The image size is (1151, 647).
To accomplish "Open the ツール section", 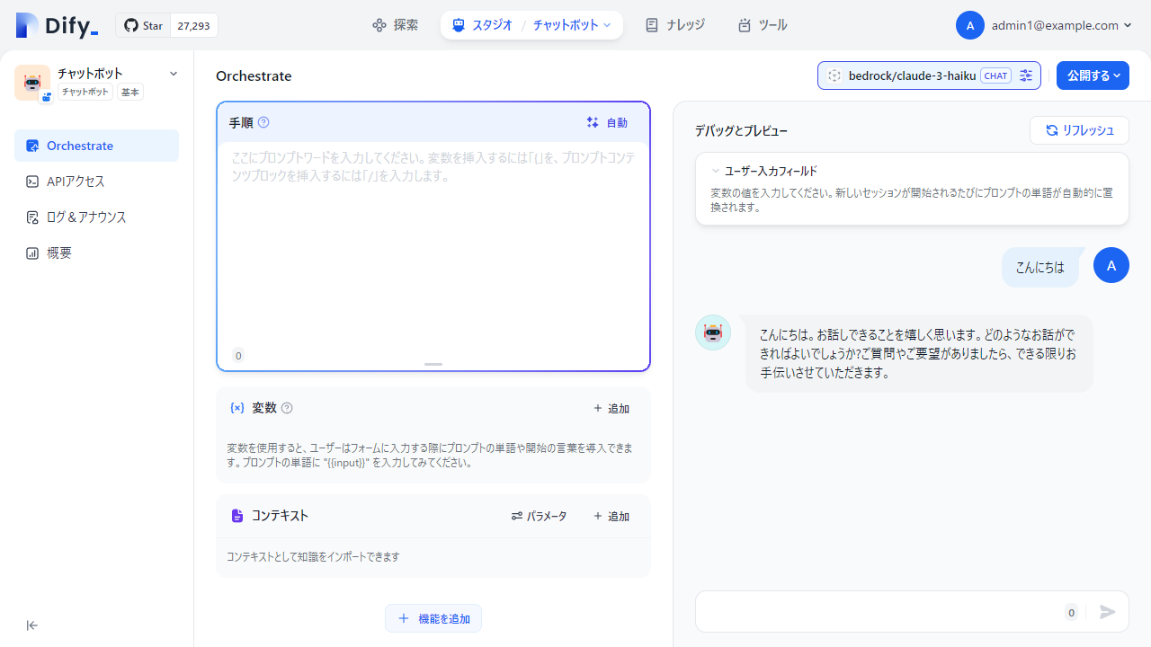I will pyautogui.click(x=762, y=25).
